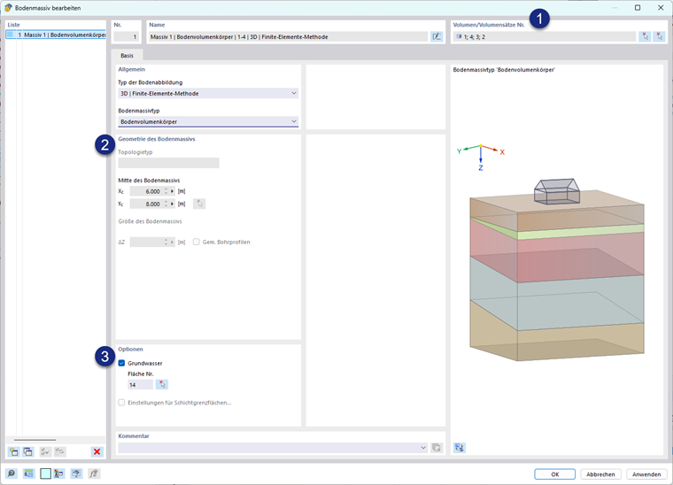Maximize the Bodenmassiv bearbeiten dialog
The height and width of the screenshot is (485, 673).
pos(638,8)
